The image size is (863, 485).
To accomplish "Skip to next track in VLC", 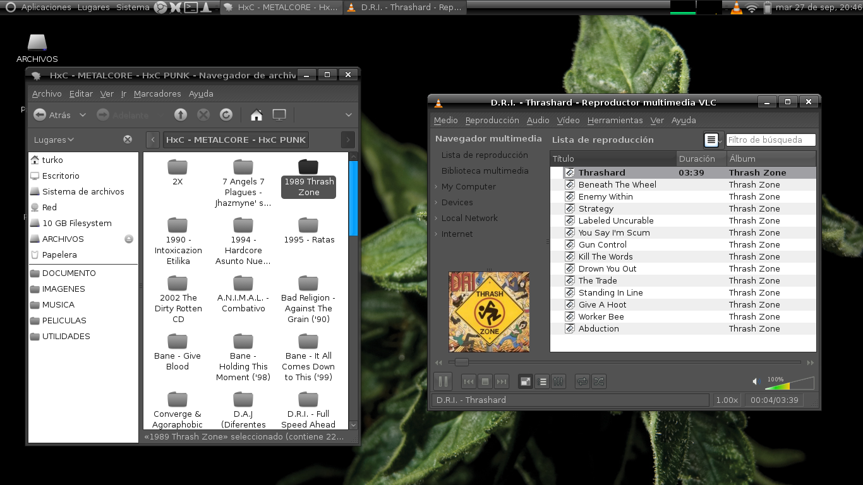I will (x=502, y=381).
